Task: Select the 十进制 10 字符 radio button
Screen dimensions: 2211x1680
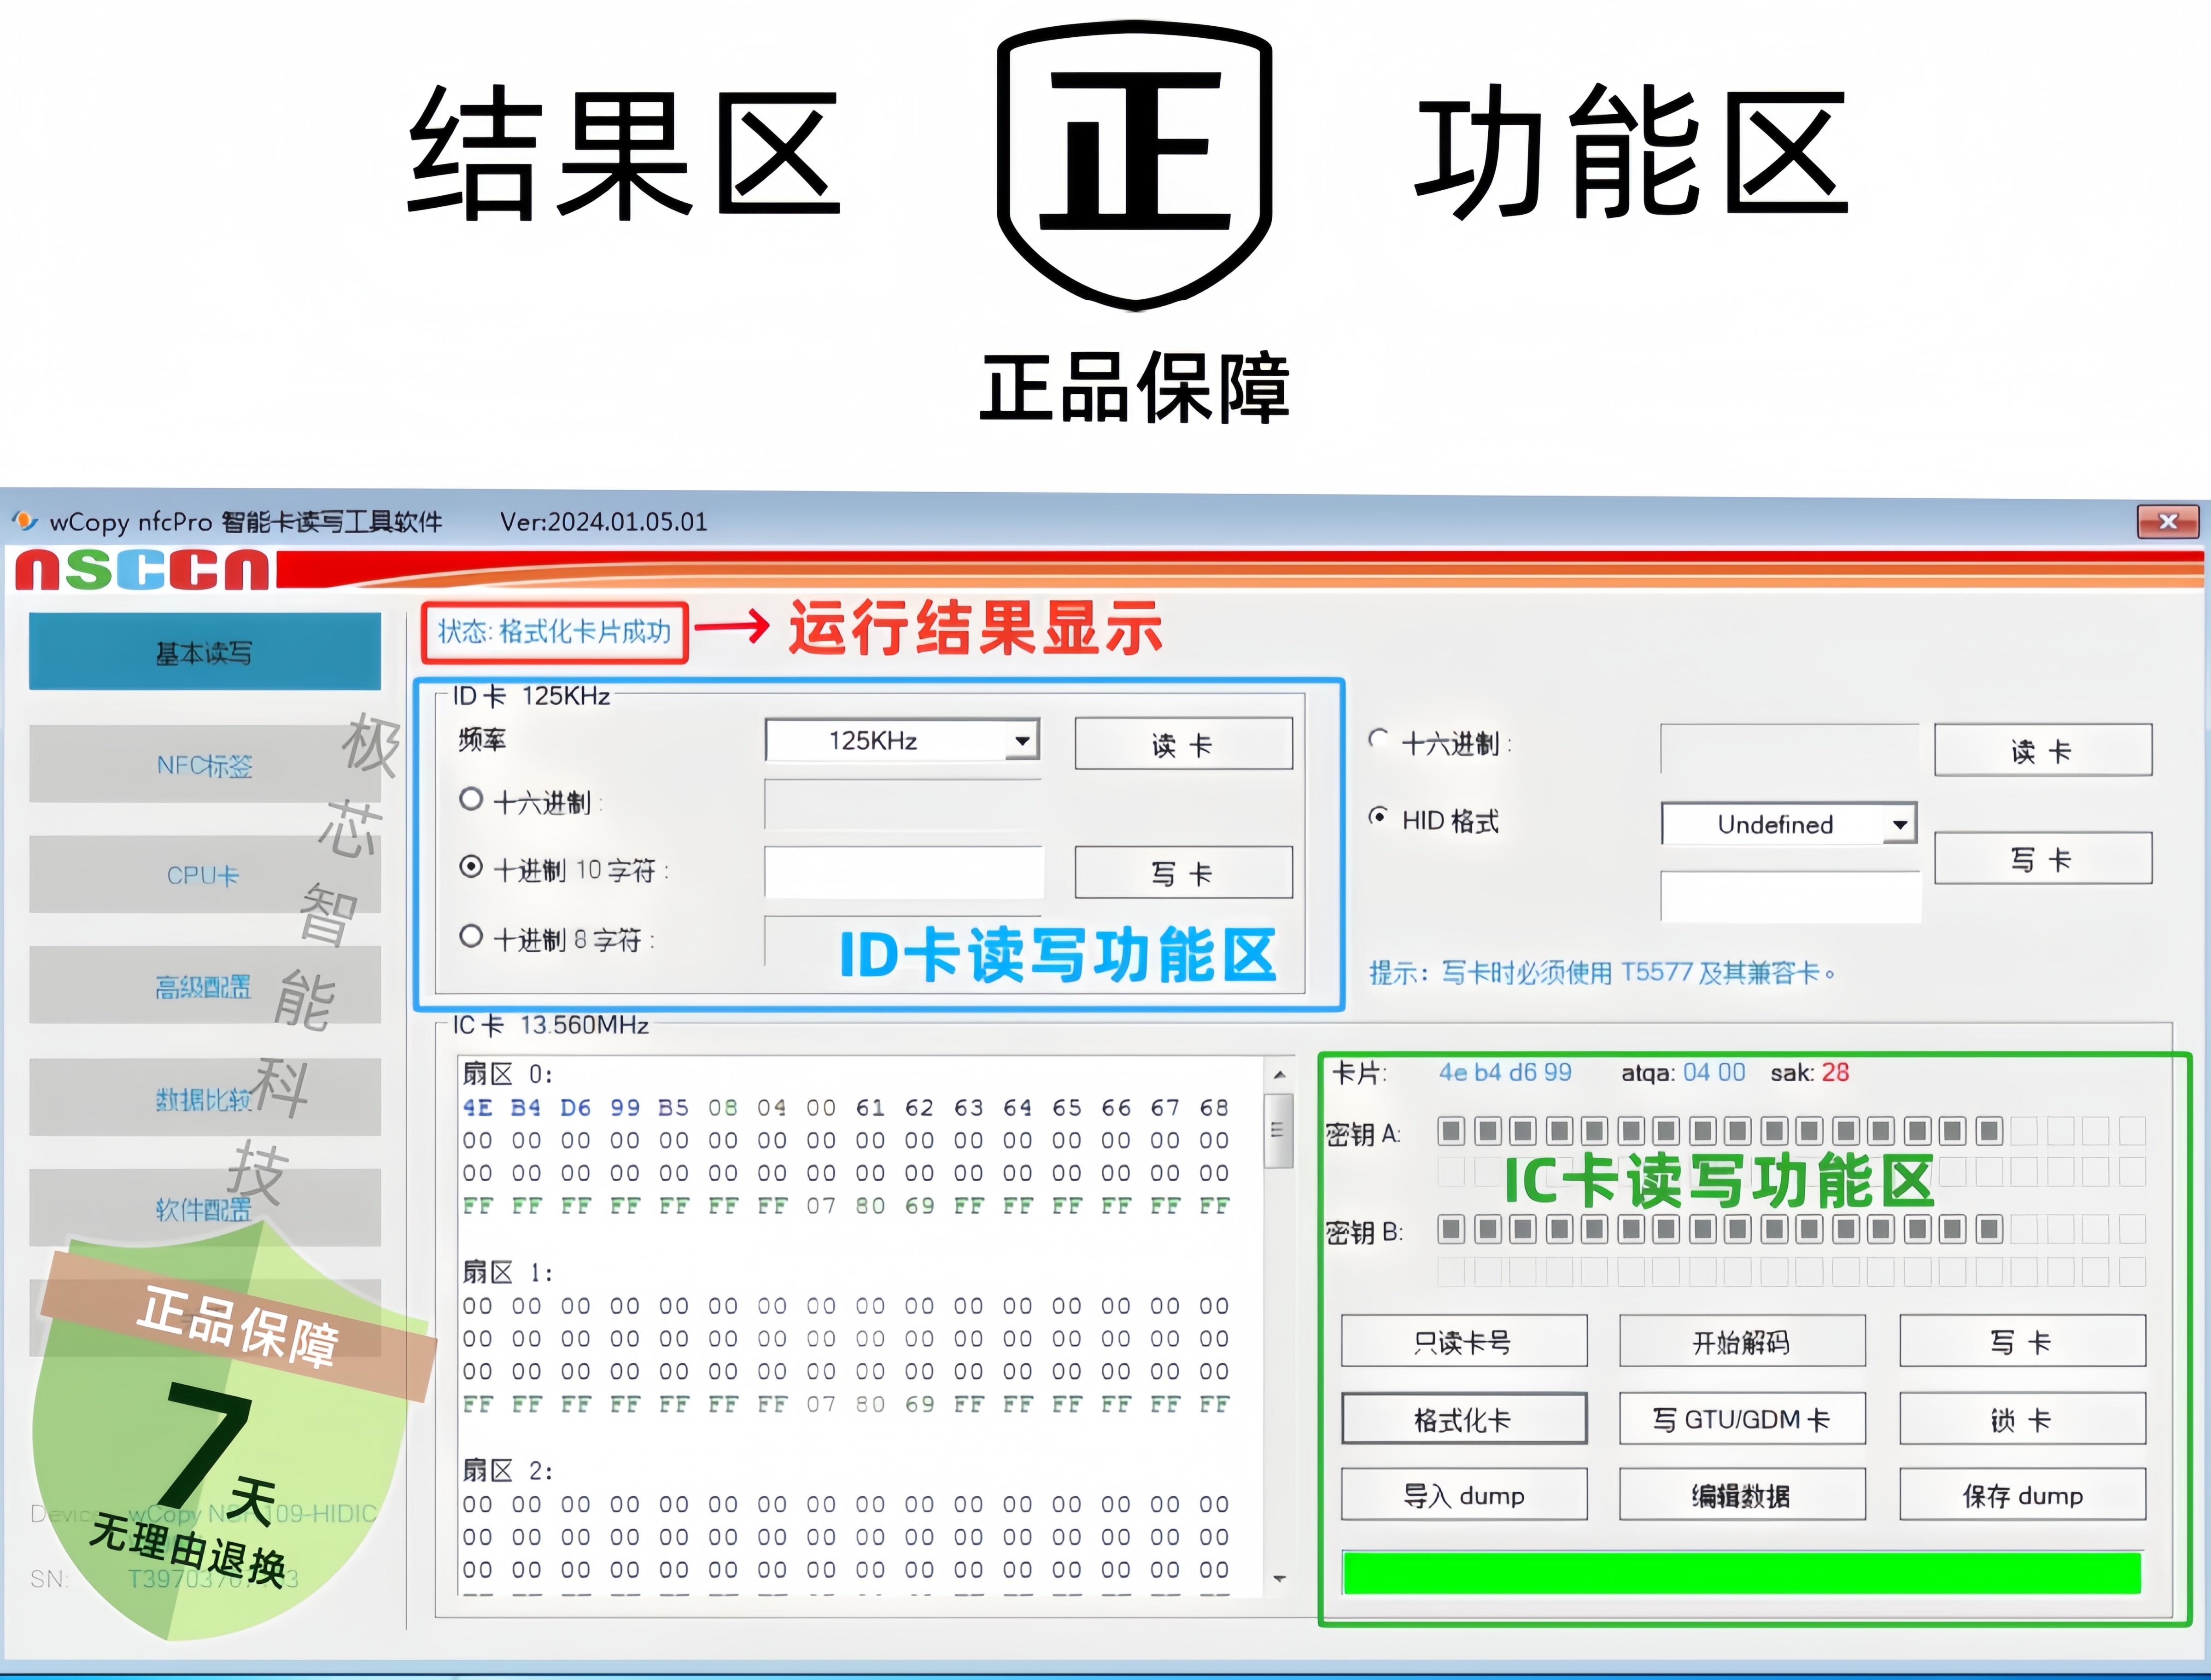Action: [x=471, y=867]
